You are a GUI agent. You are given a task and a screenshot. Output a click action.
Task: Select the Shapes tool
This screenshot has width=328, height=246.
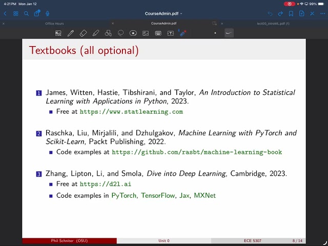tap(108, 33)
